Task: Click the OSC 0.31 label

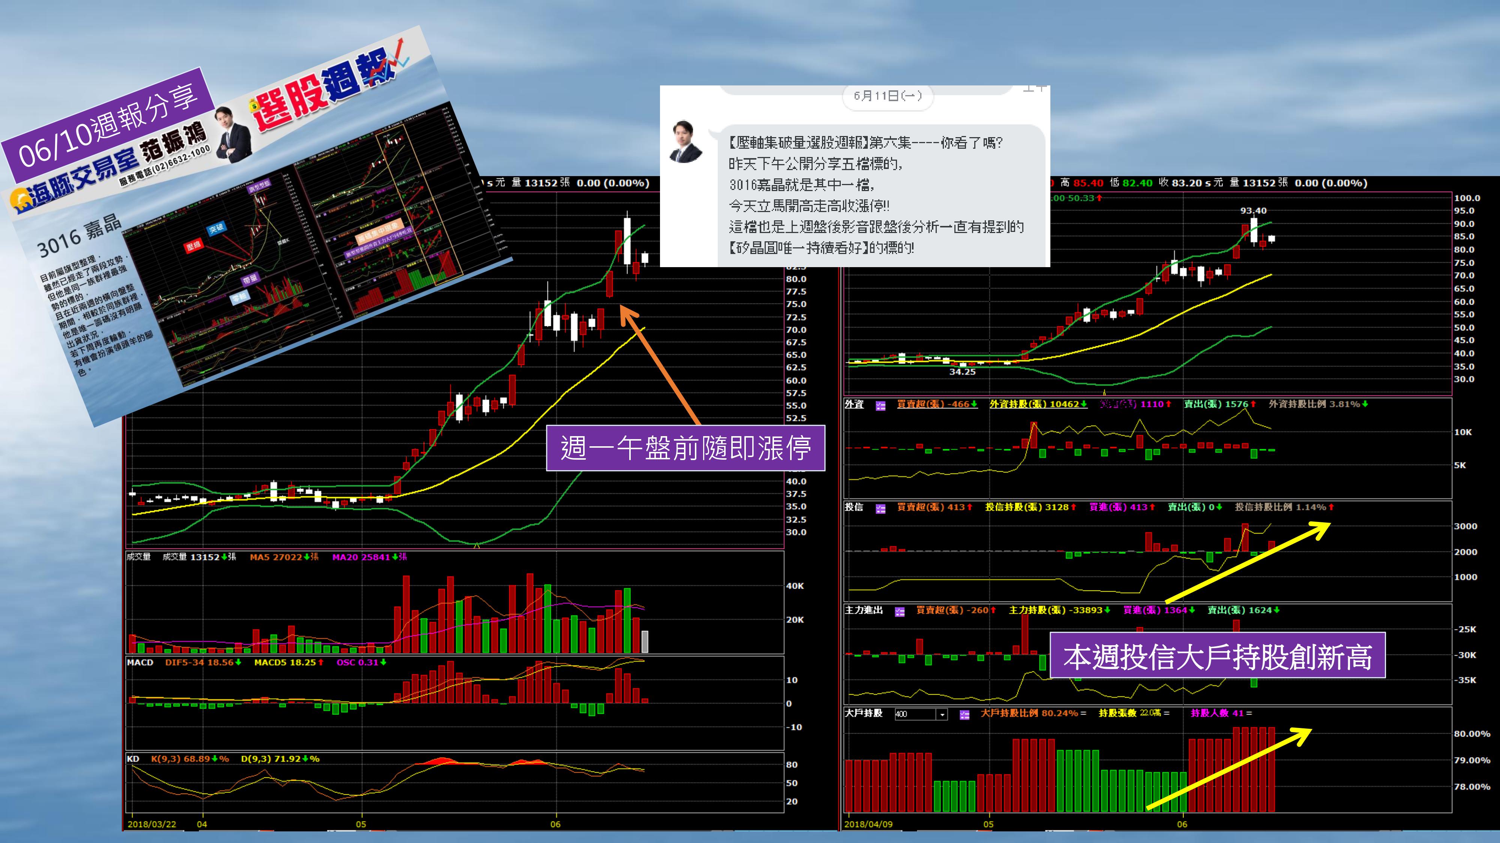Action: click(x=361, y=663)
